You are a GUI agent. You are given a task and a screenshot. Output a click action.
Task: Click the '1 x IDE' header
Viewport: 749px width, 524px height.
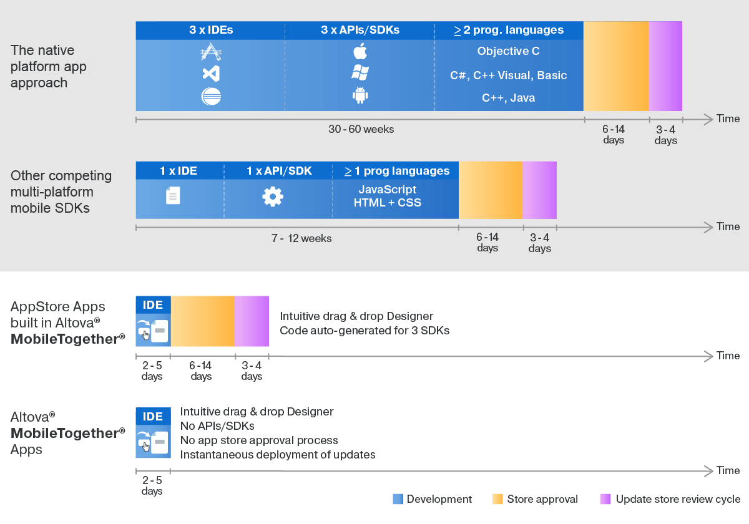179,171
